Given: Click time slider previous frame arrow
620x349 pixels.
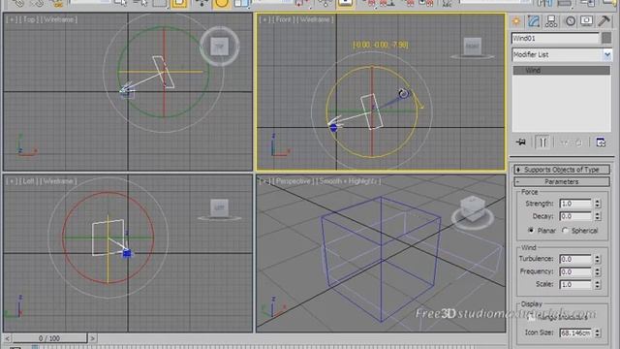Looking at the screenshot, I should pyautogui.click(x=7, y=338).
